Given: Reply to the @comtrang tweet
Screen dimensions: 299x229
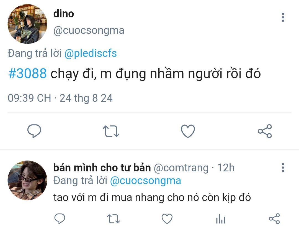Looking at the screenshot, I should point(60,218).
